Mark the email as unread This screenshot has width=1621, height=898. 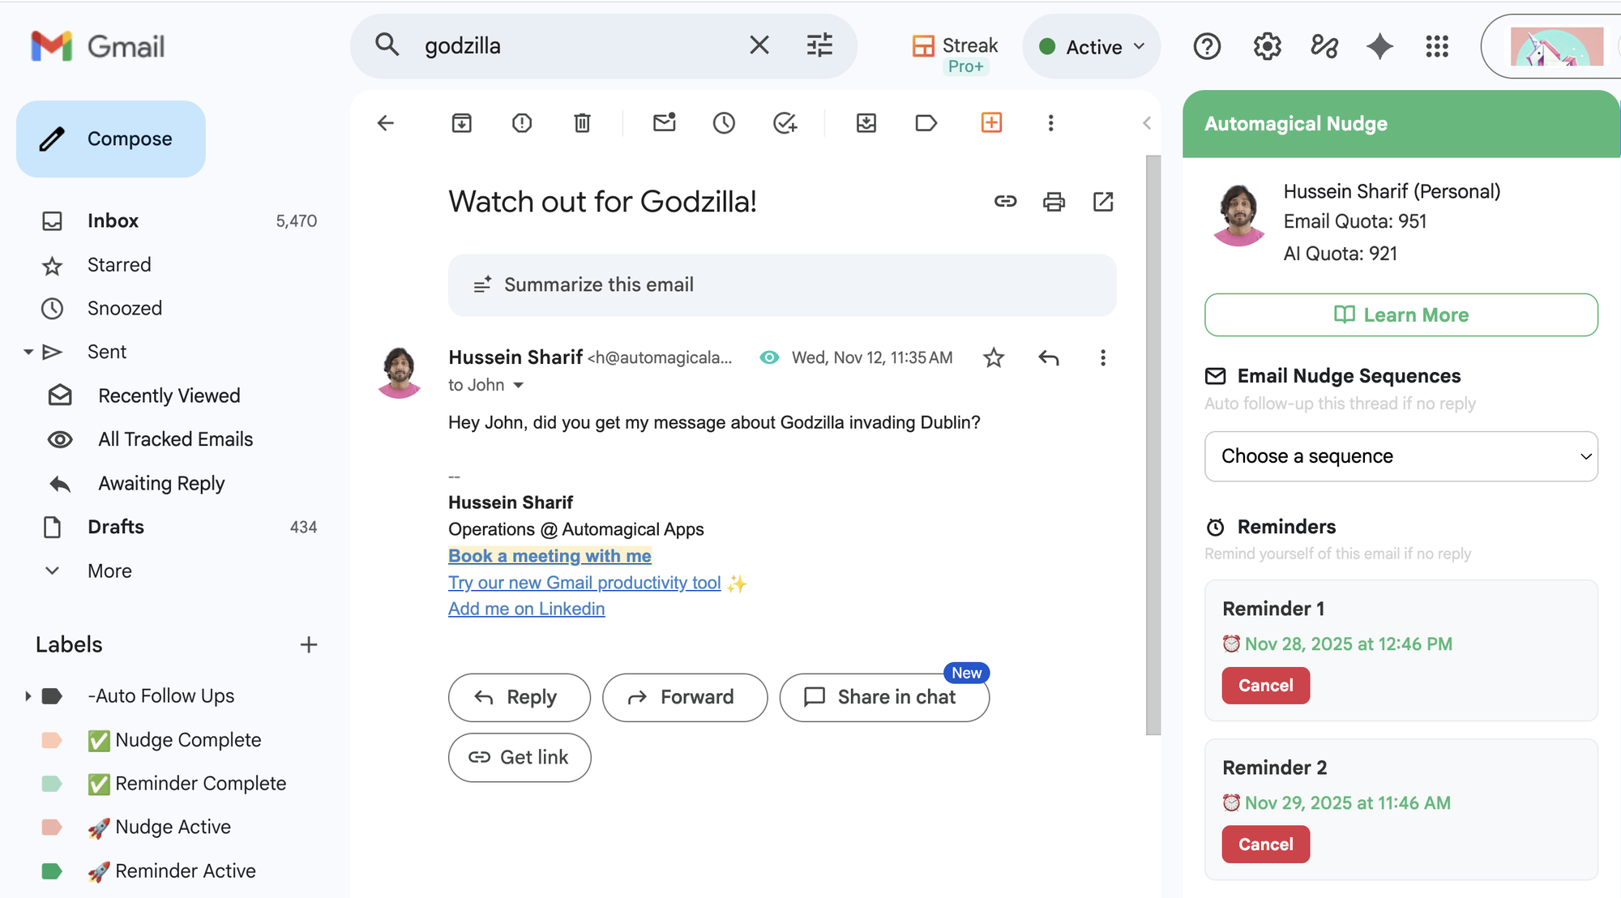pos(664,123)
